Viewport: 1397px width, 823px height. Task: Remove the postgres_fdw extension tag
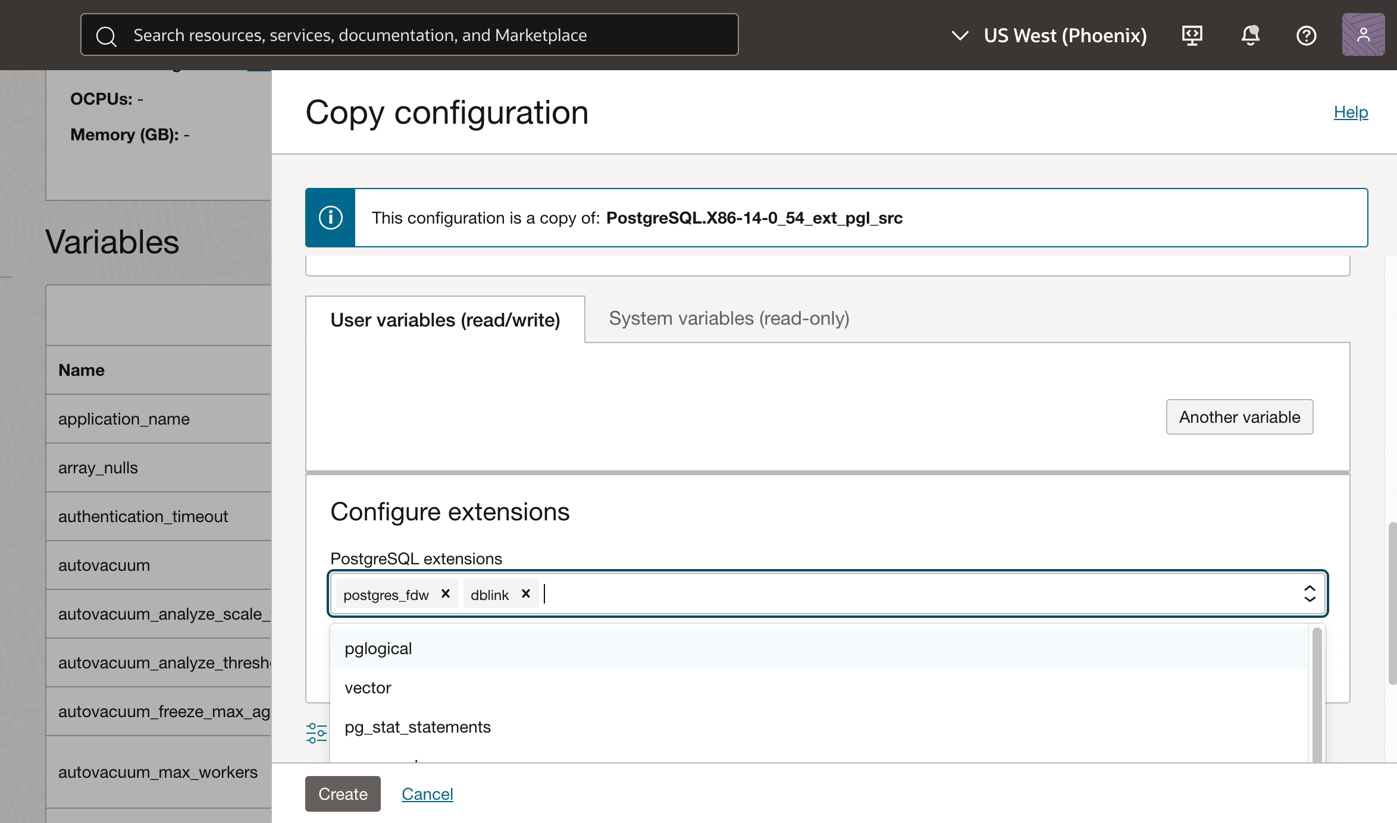pyautogui.click(x=445, y=593)
